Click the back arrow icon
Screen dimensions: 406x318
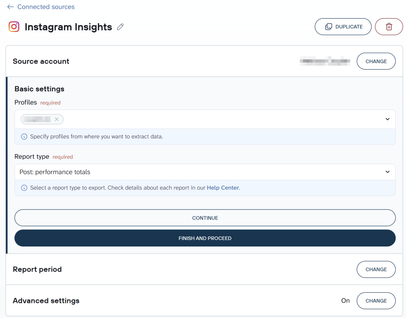(10, 7)
